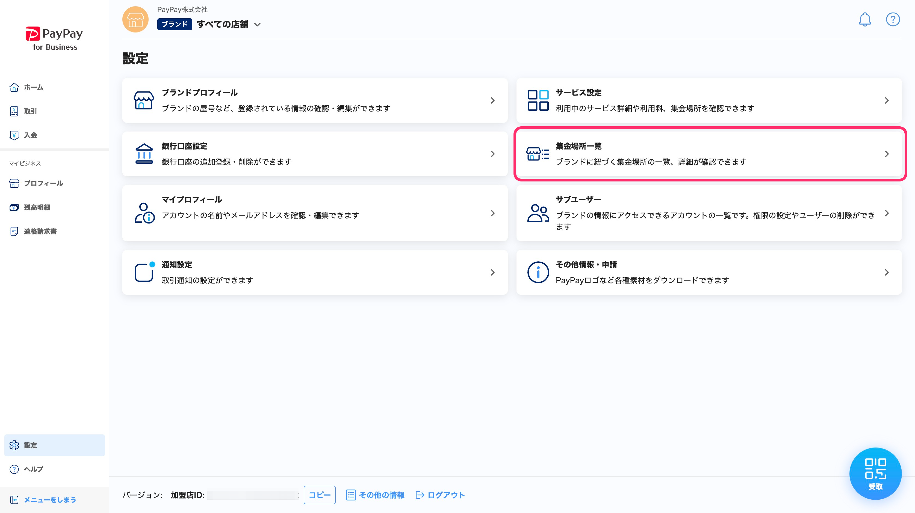915x513 pixels.
Task: Click the サブユーザー card chevron arrow
Action: pos(887,213)
